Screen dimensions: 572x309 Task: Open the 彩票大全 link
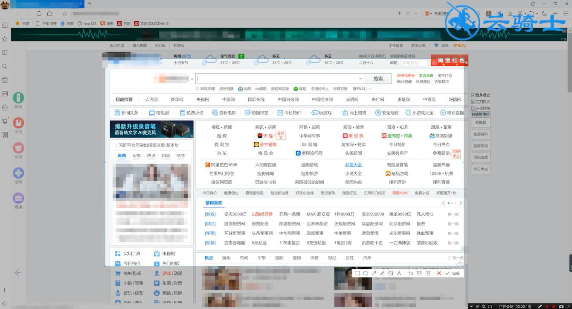pos(353,165)
